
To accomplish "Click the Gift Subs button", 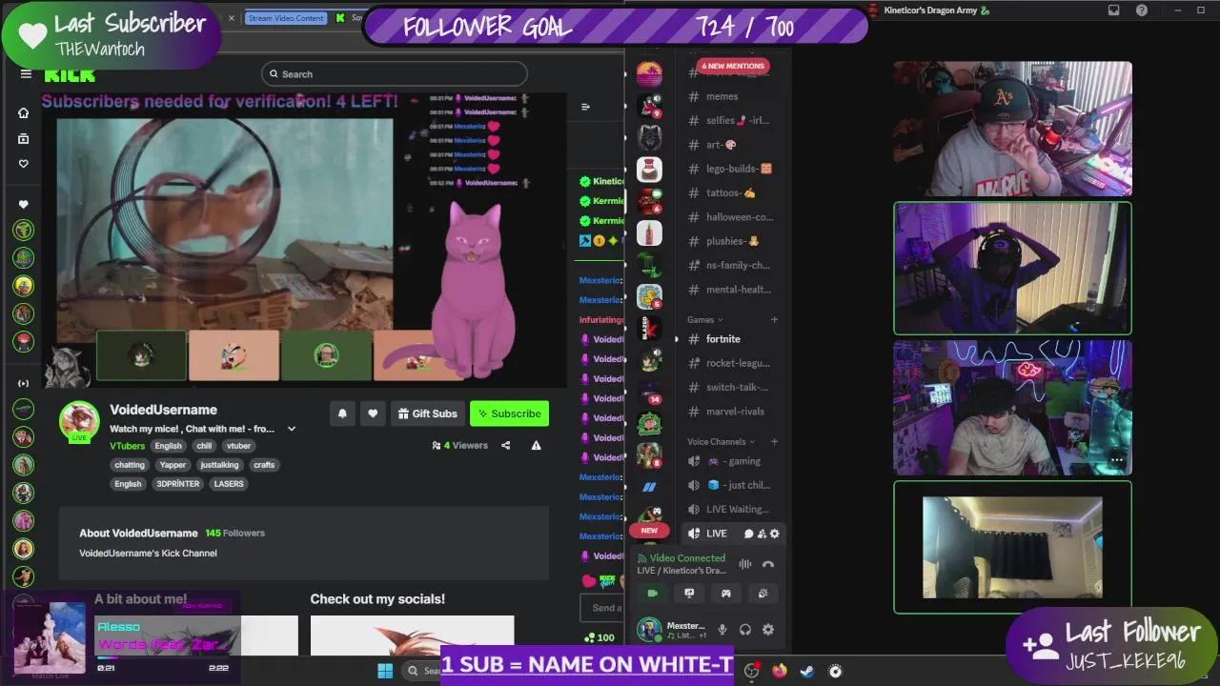I will point(426,414).
